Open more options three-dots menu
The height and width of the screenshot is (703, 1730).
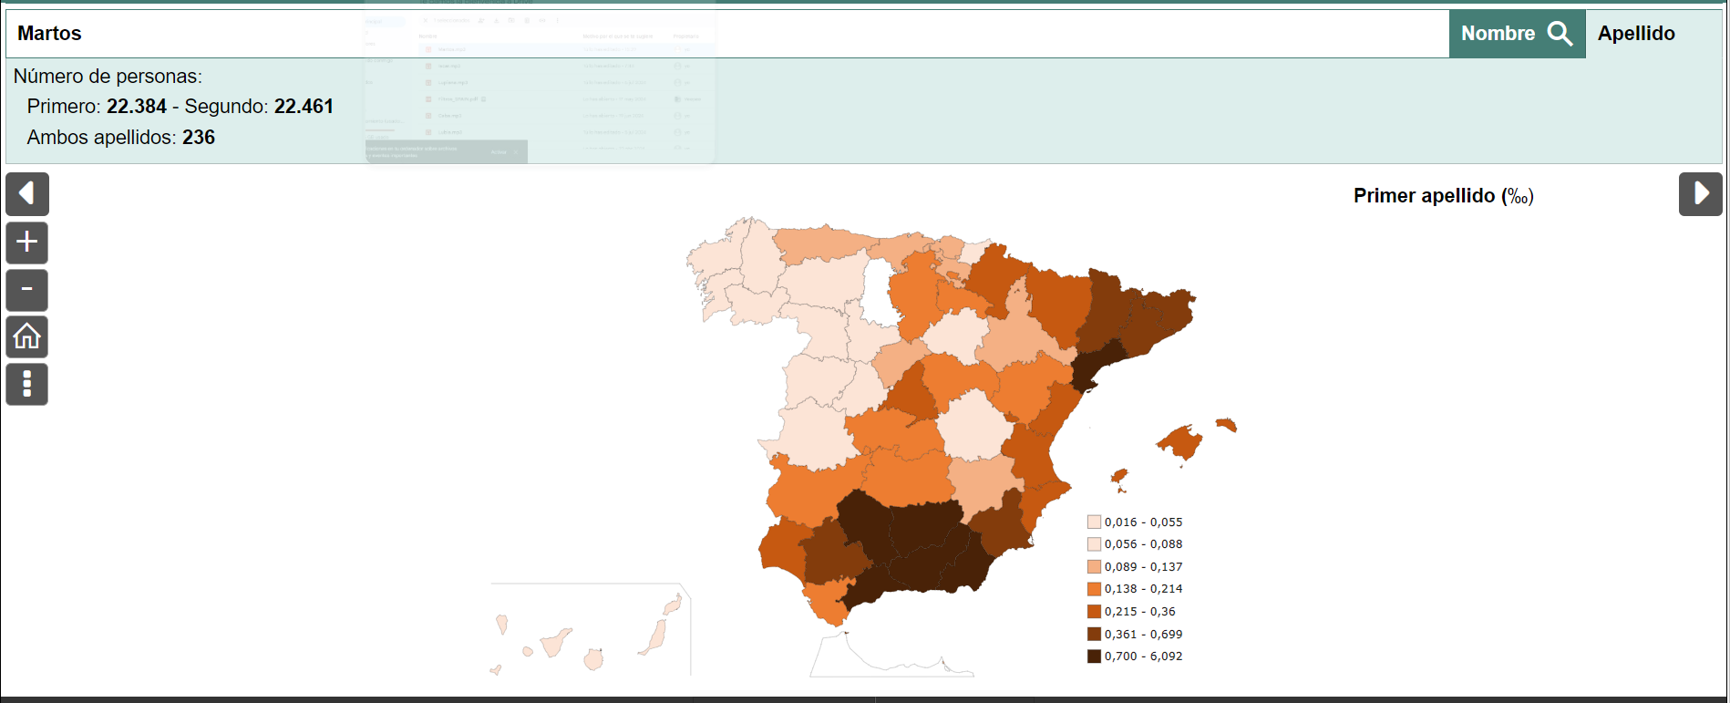pyautogui.click(x=27, y=385)
